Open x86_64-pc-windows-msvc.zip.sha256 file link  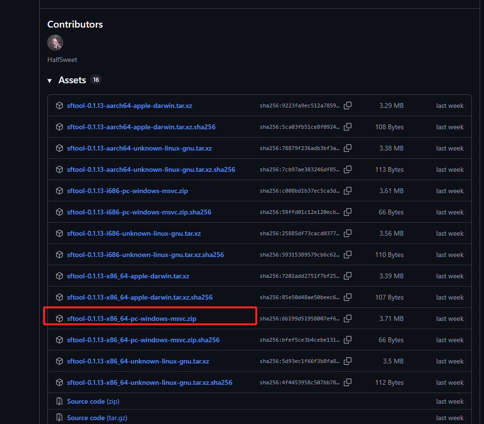point(143,340)
